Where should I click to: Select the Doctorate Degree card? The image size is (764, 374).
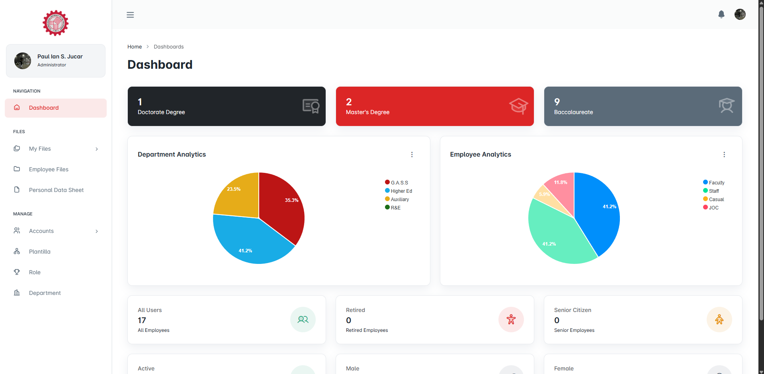click(x=227, y=107)
